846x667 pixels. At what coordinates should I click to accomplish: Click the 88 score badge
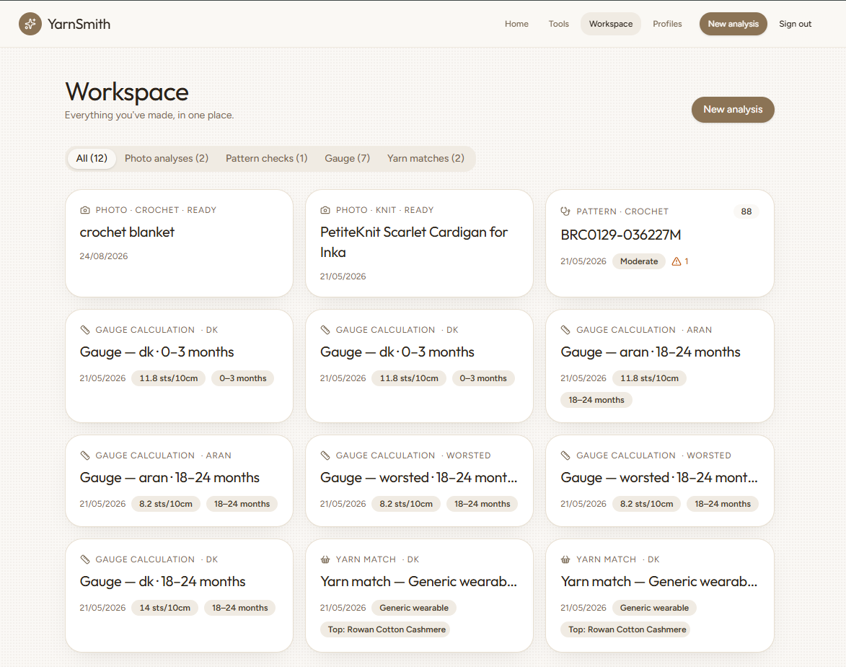coord(746,212)
